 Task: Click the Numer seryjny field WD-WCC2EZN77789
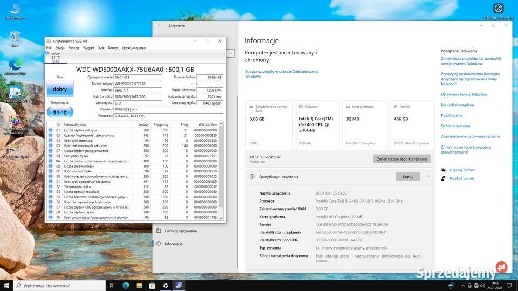click(x=138, y=84)
